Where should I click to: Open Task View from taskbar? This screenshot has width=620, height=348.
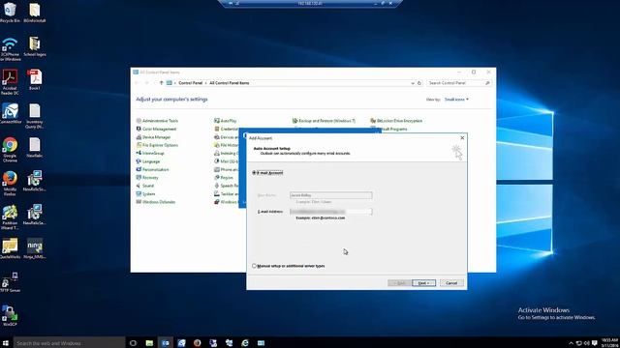click(133, 343)
